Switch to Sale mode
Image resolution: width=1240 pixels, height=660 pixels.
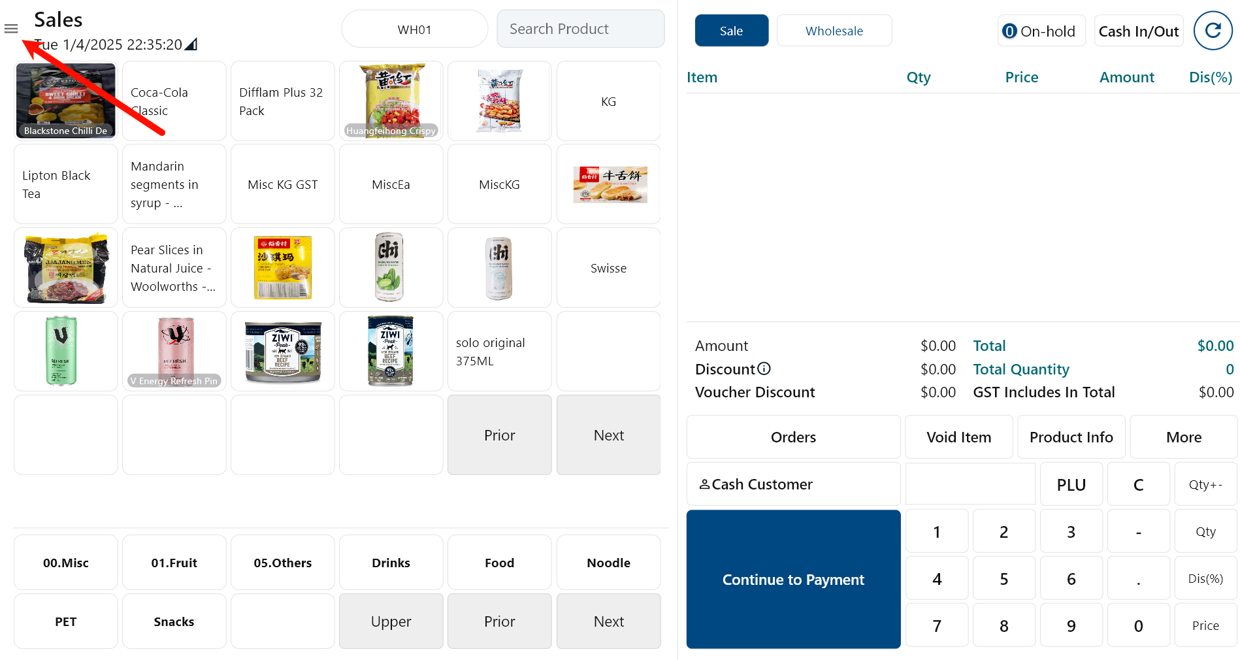[731, 31]
